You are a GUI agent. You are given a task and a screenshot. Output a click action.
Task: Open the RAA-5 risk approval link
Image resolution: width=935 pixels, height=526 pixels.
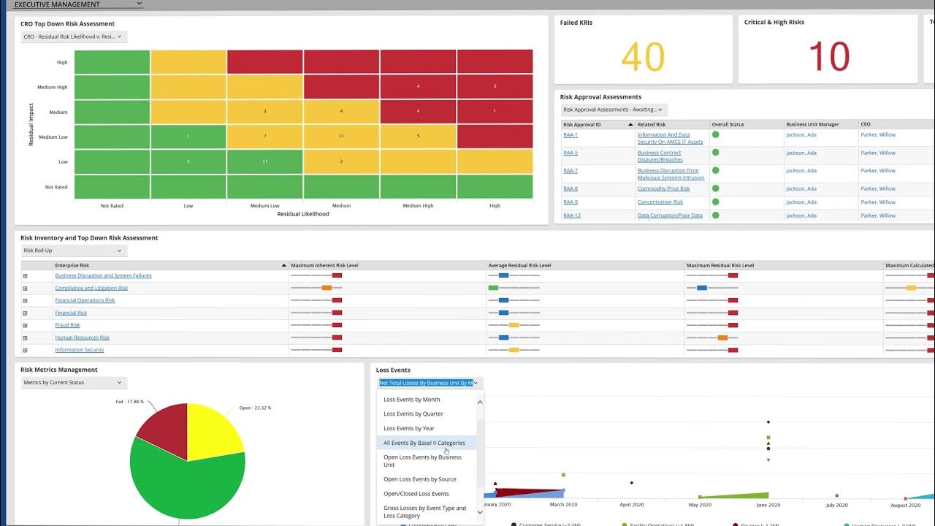(570, 153)
